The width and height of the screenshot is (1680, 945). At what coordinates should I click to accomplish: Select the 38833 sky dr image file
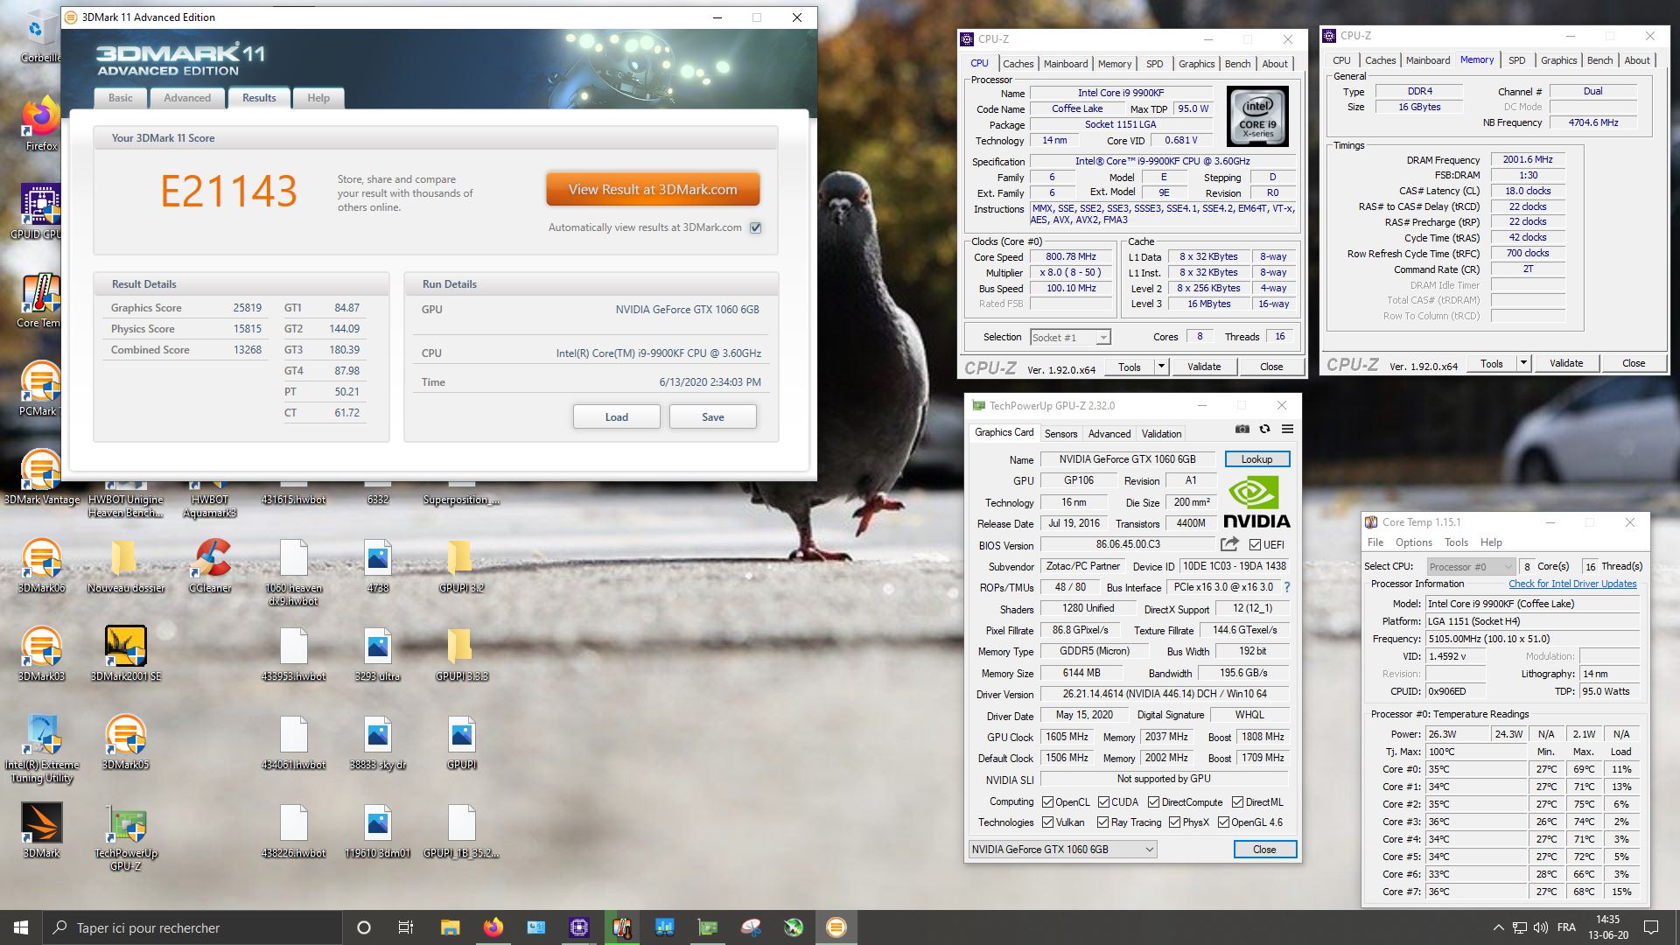[377, 741]
